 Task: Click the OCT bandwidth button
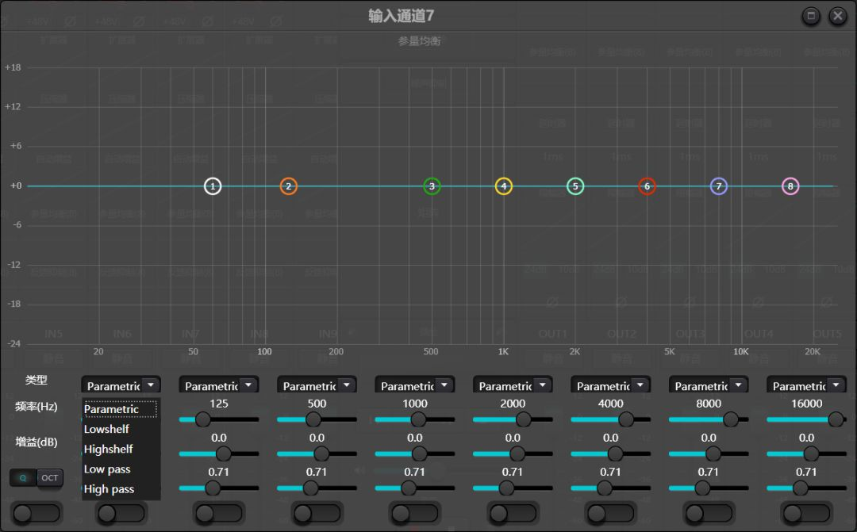click(49, 478)
